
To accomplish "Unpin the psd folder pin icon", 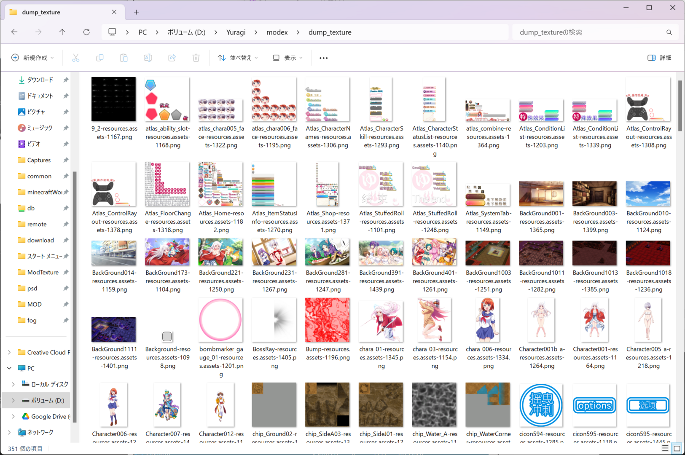I will [66, 288].
